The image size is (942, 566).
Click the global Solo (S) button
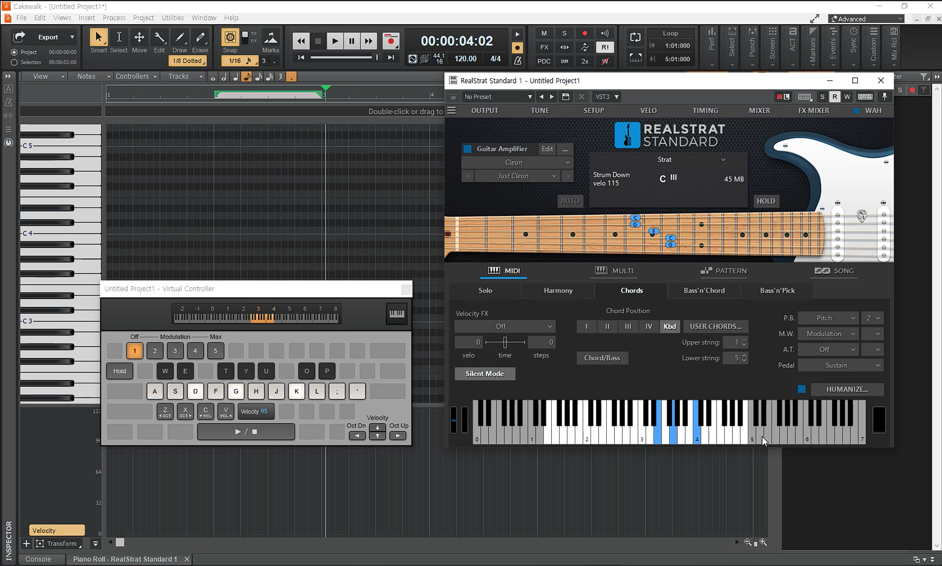tap(564, 33)
